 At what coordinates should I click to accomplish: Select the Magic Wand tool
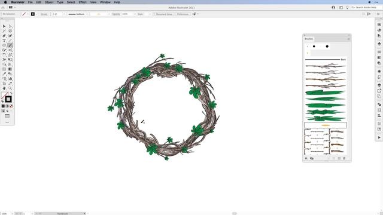[4, 31]
